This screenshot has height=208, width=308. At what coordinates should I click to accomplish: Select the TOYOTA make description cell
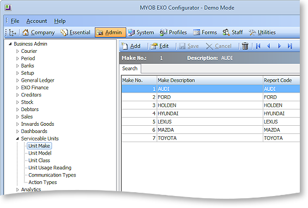click(x=210, y=138)
